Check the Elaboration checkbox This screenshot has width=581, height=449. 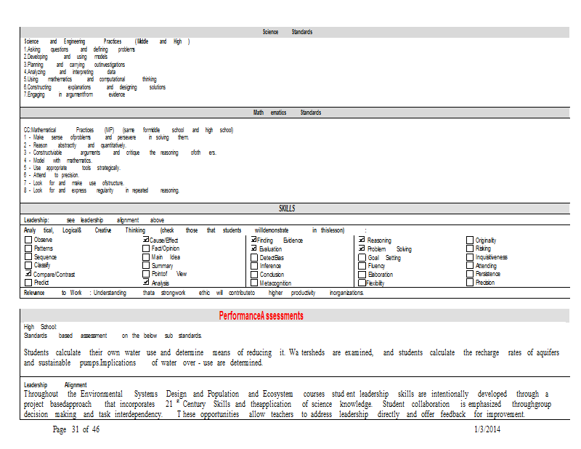point(362,275)
